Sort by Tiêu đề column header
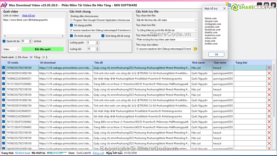This screenshot has width=277, height=156. (141, 62)
